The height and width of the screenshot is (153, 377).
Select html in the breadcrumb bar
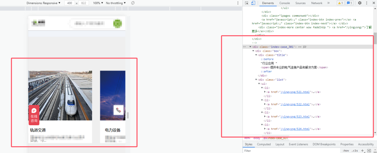[247, 138]
